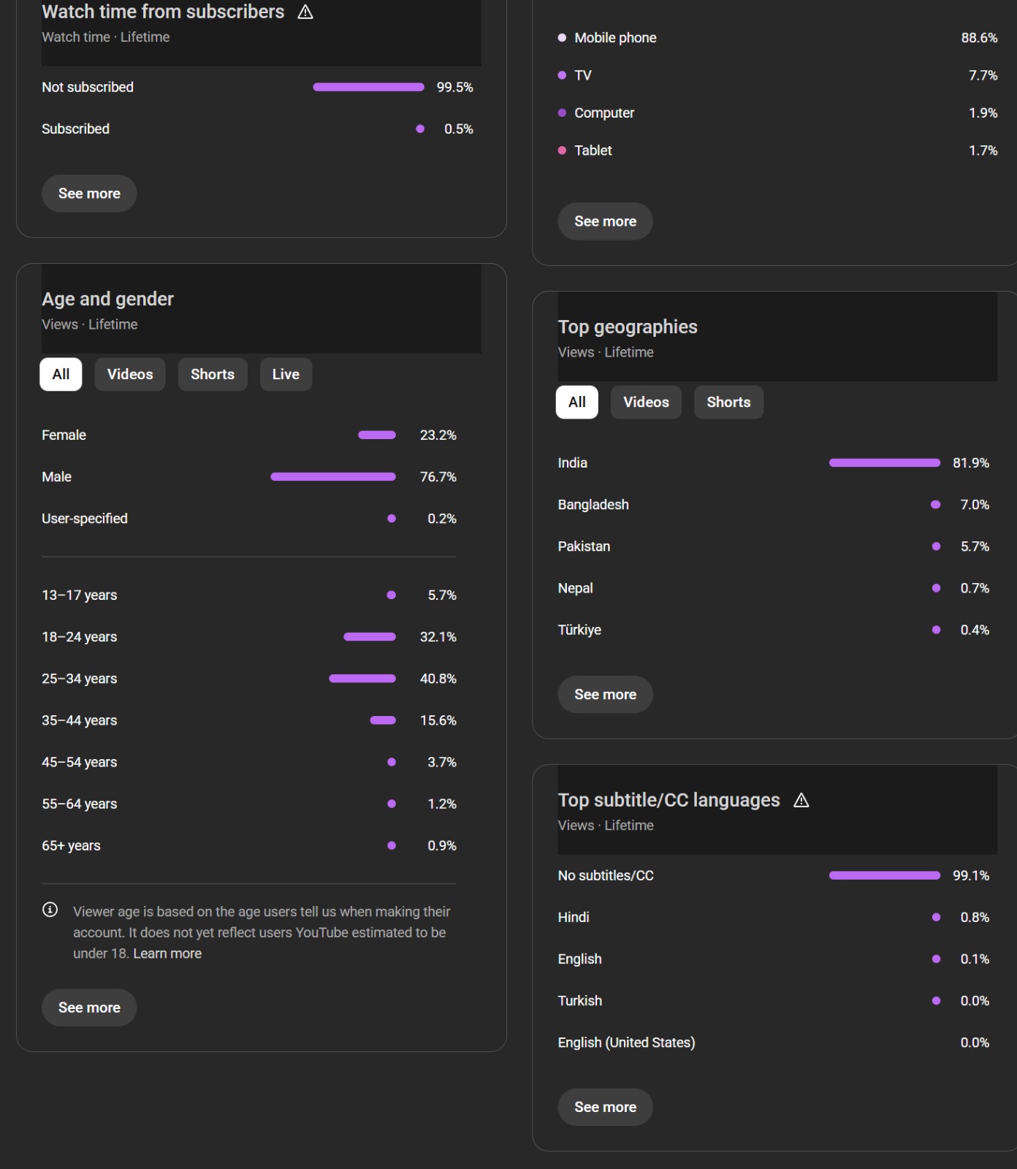Viewport: 1017px width, 1169px height.
Task: Select the All tab under Top geographies
Action: pos(576,402)
